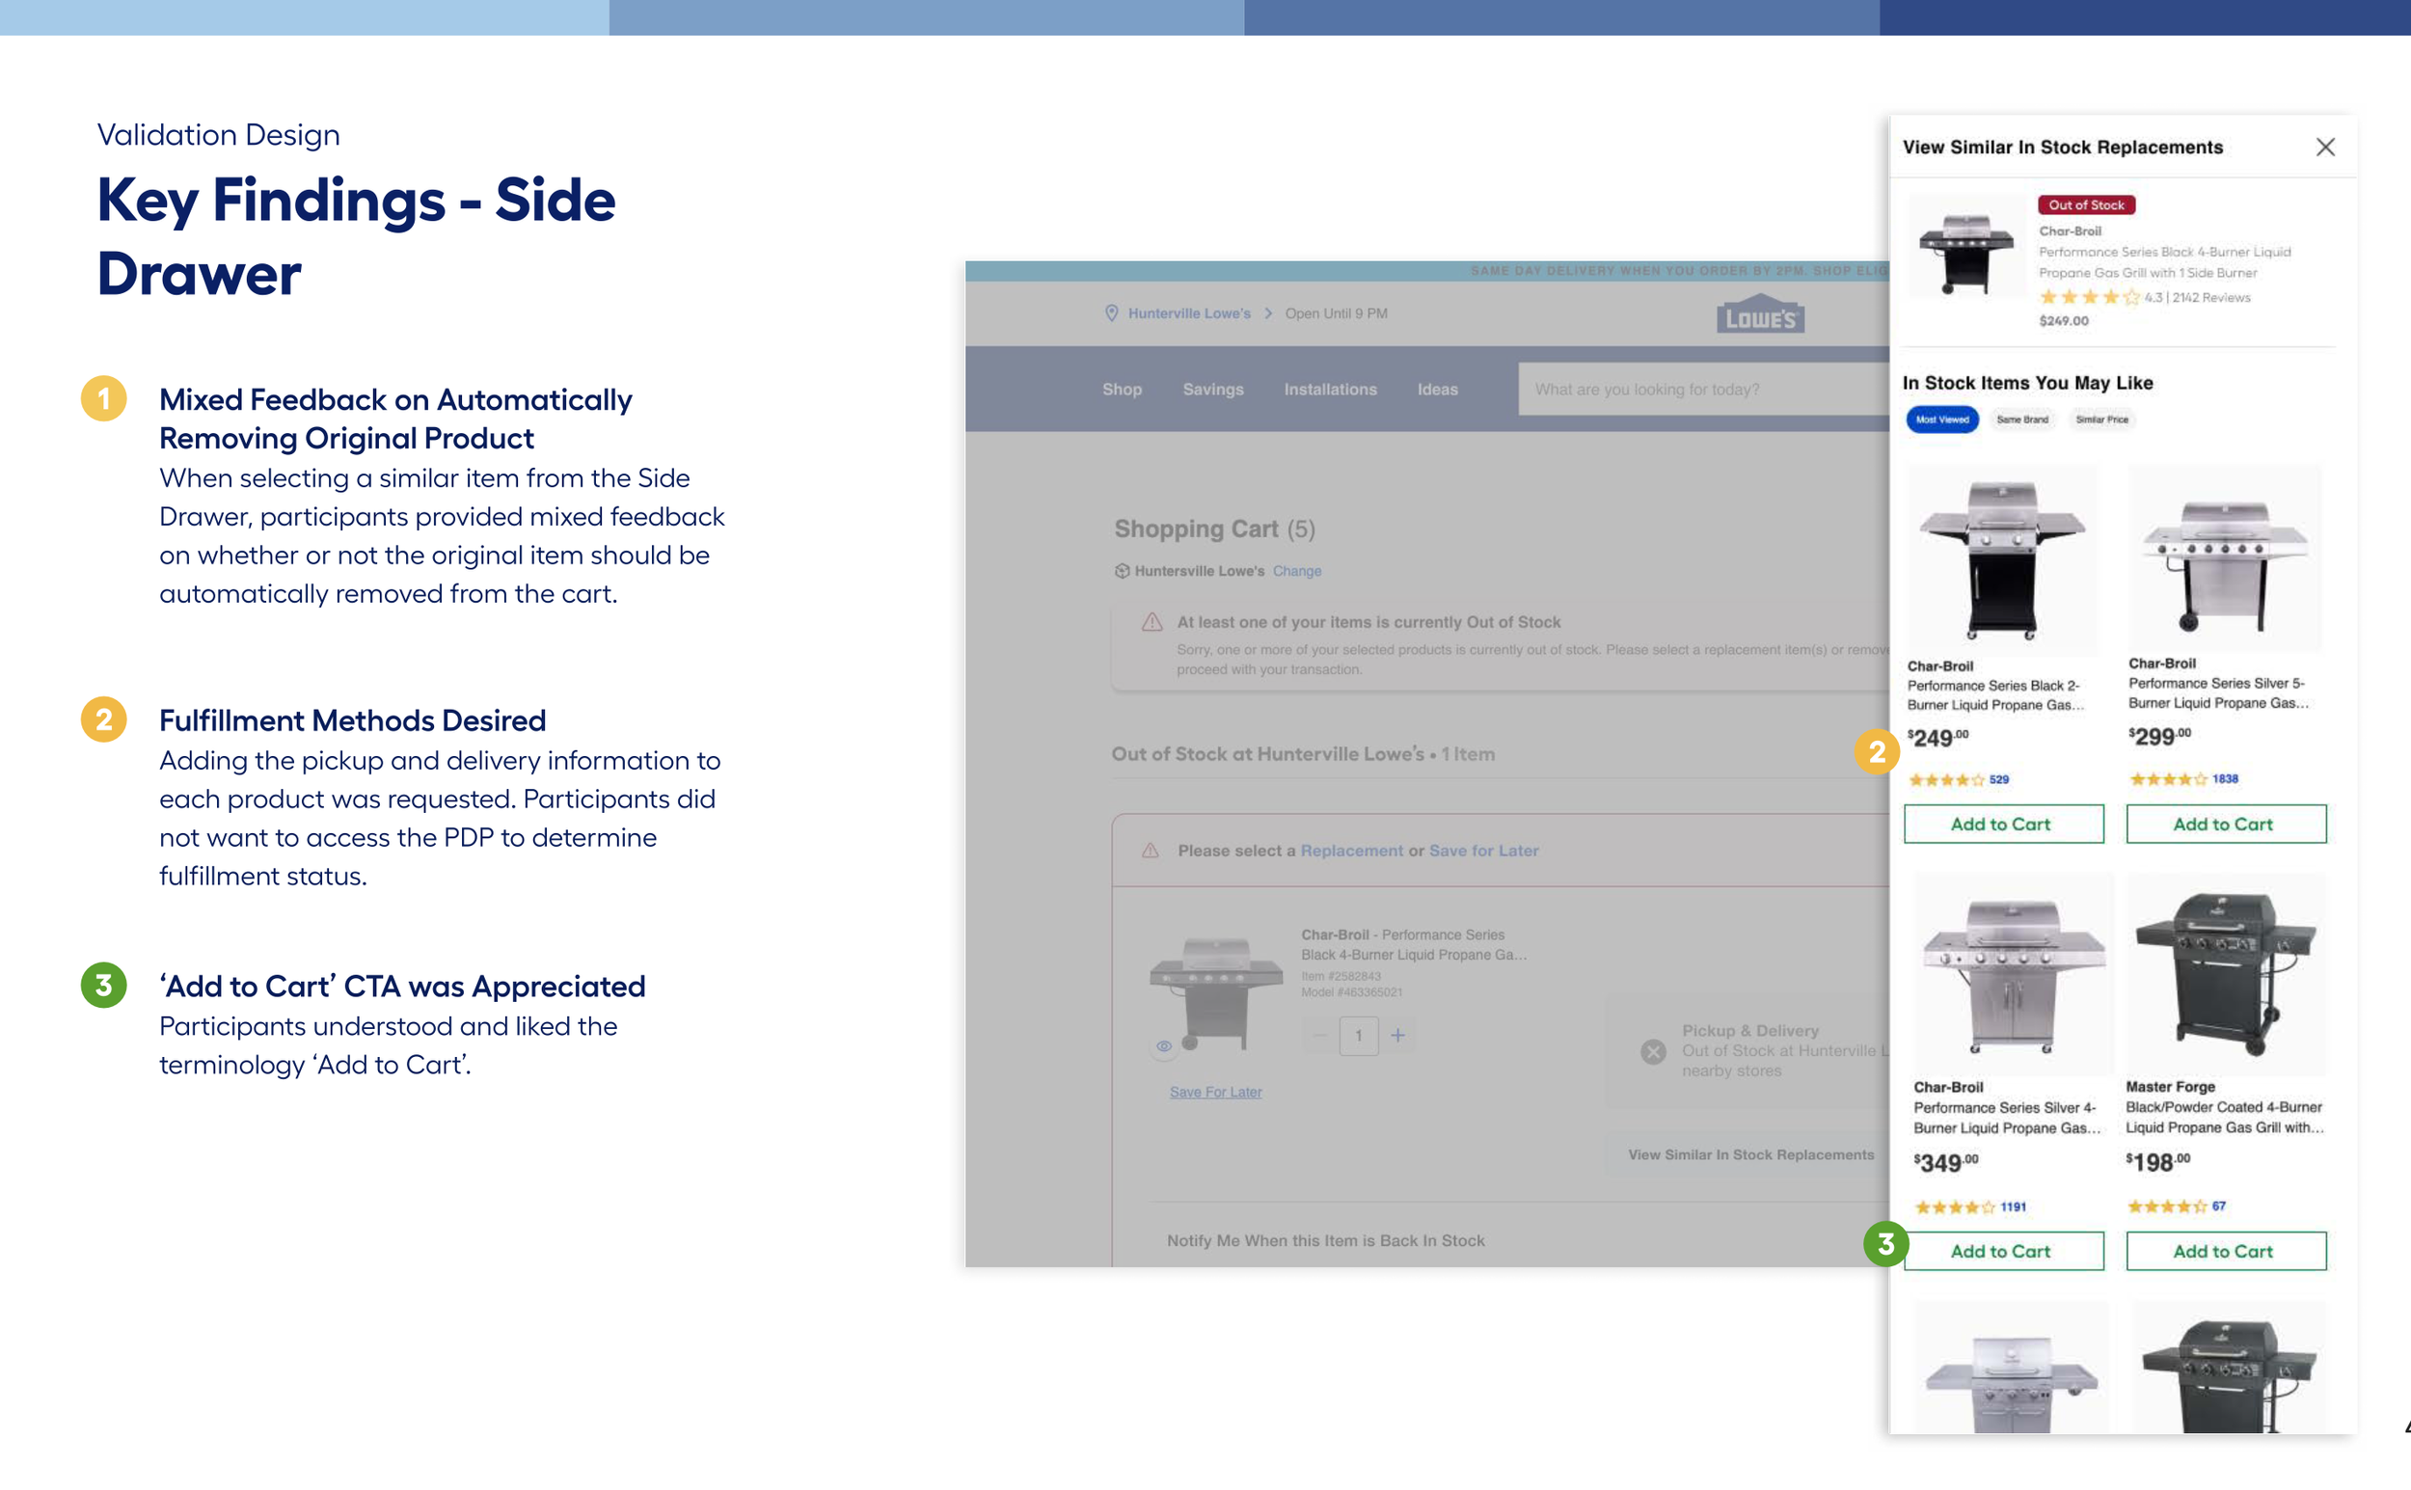Open the Shop menu

pos(1122,390)
